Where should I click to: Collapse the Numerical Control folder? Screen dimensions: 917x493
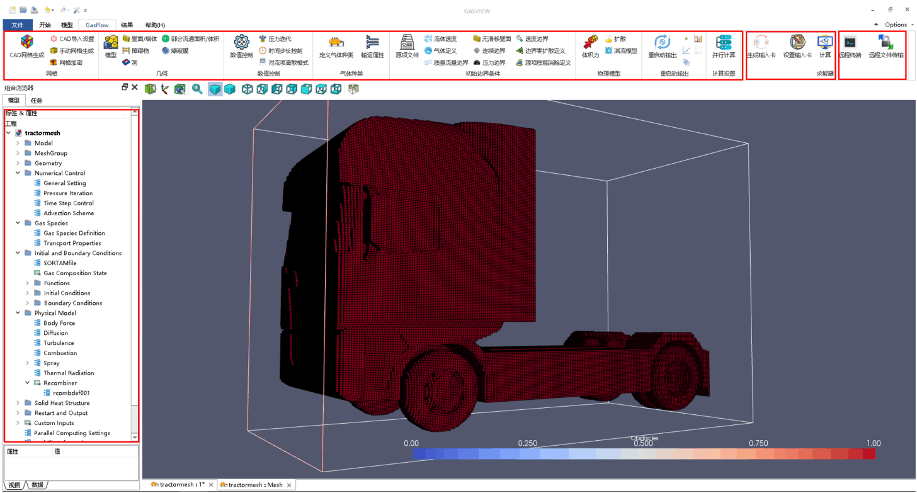point(18,173)
